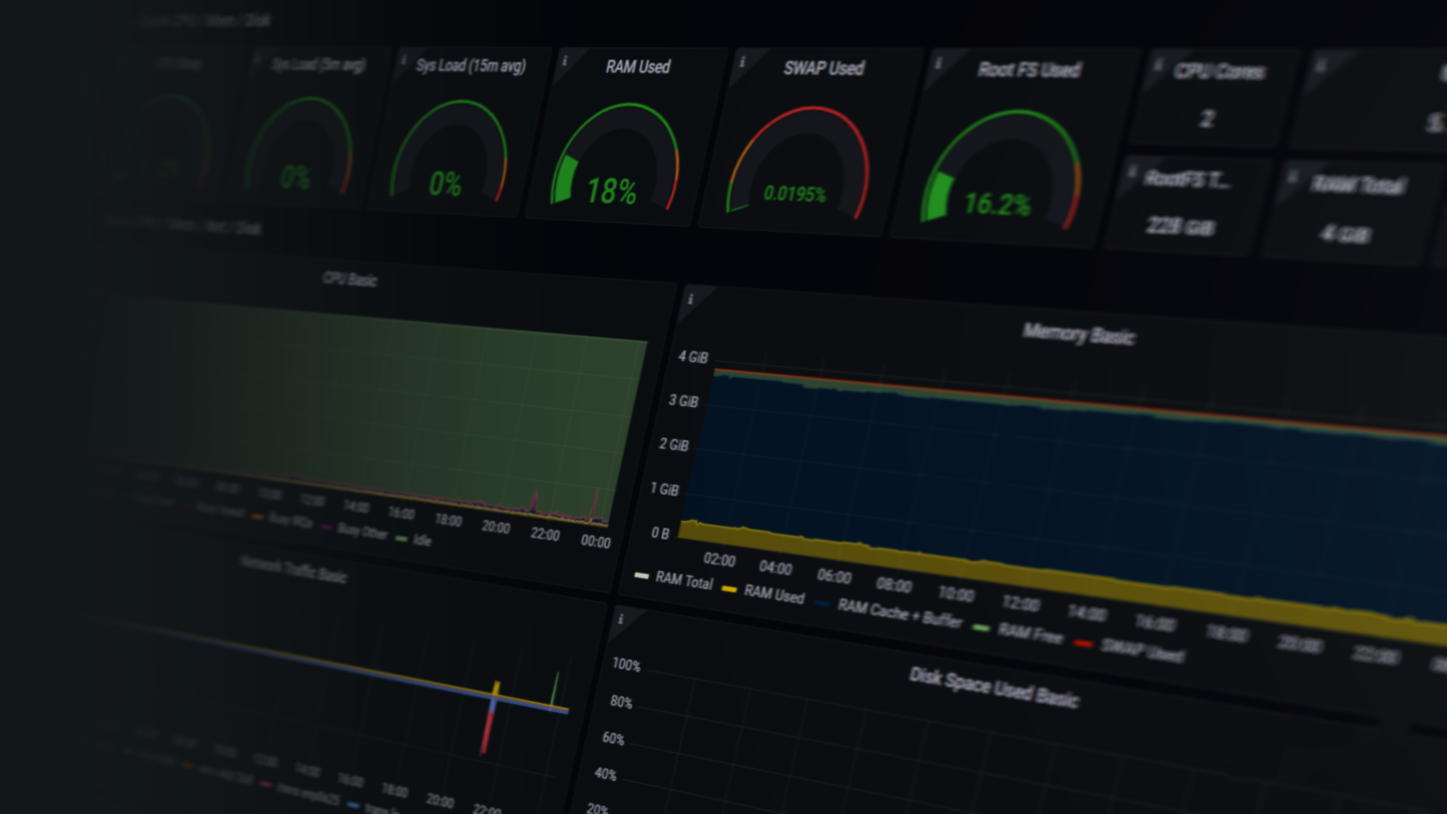This screenshot has width=1447, height=814.
Task: Click the SWAP Used panel info icon
Action: coord(742,62)
